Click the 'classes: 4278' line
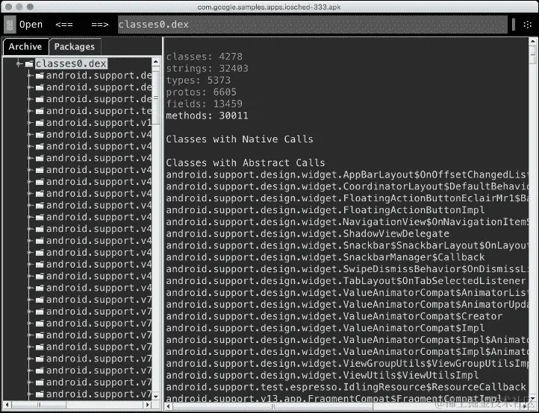 coord(205,57)
